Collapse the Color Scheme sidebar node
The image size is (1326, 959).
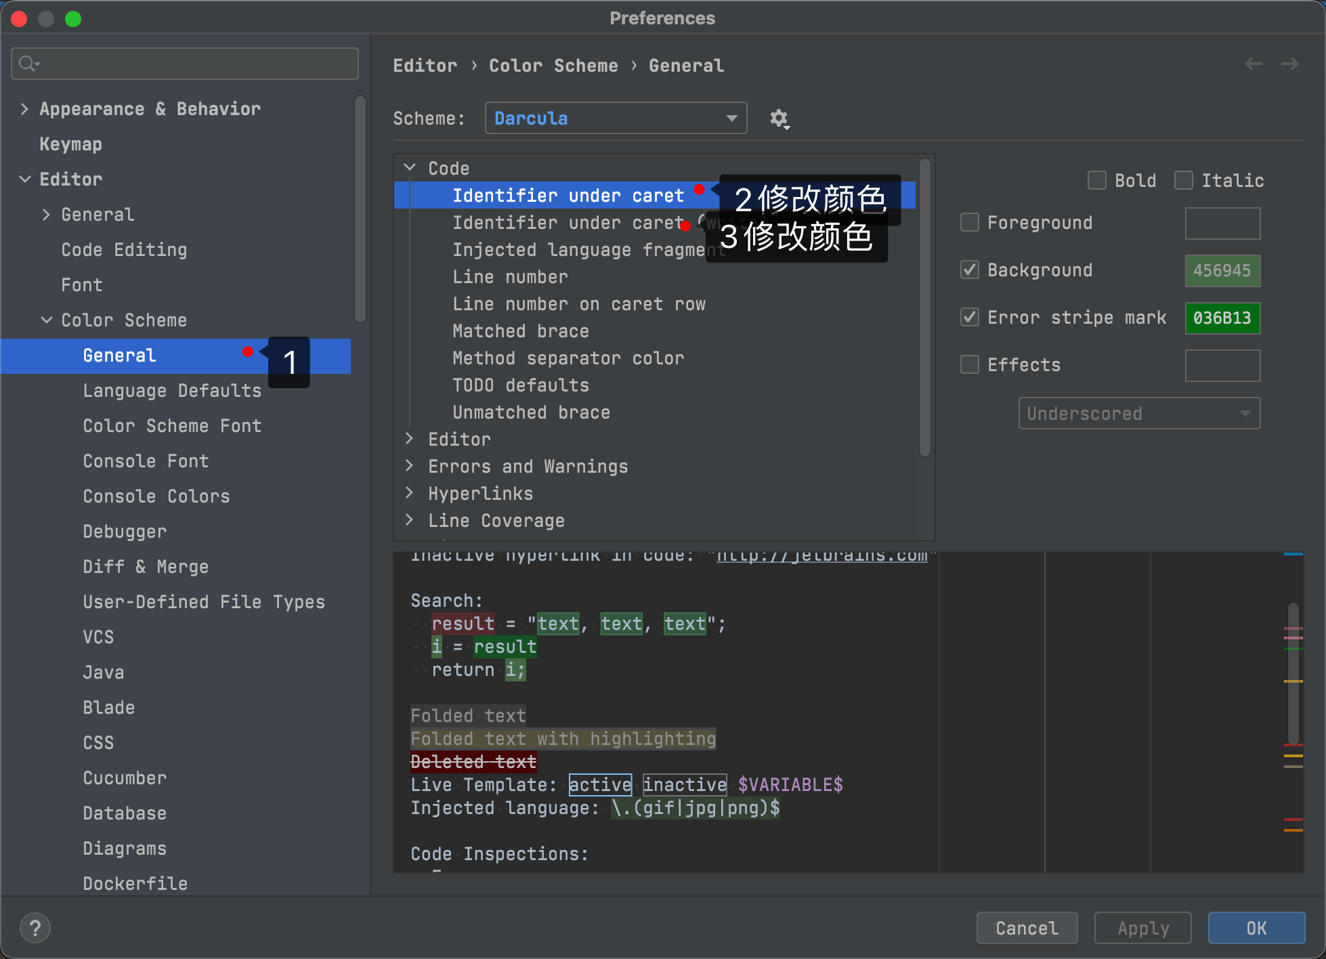click(46, 320)
